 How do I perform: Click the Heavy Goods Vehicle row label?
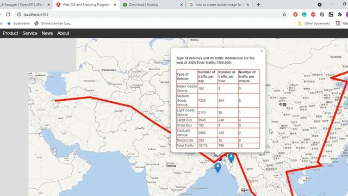coord(187,88)
